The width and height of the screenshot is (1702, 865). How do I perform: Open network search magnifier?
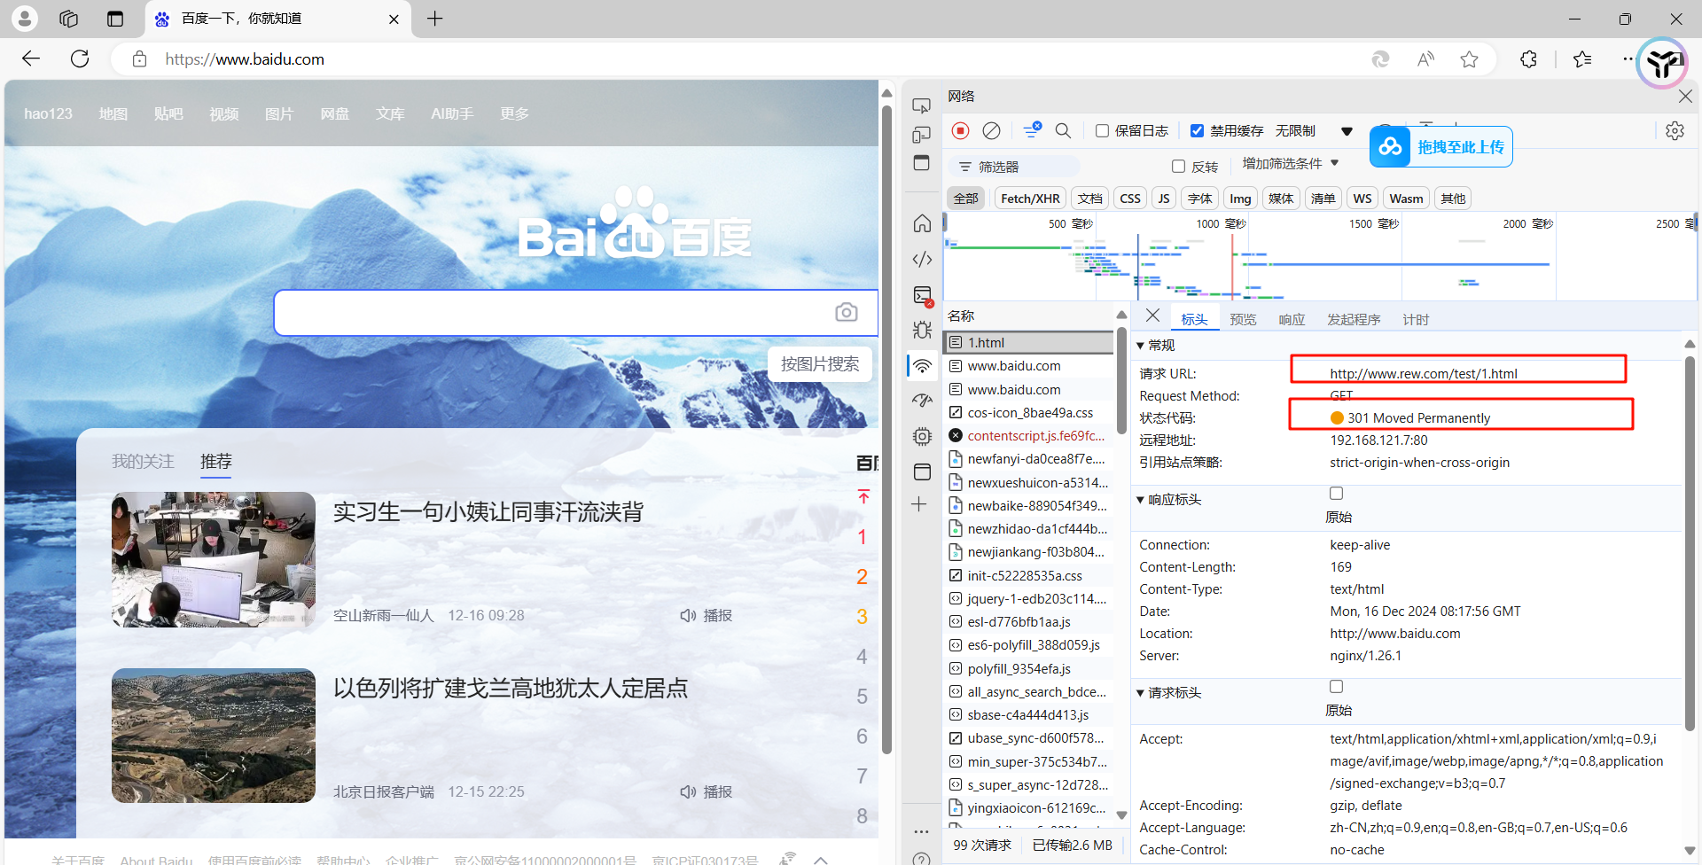pyautogui.click(x=1063, y=131)
